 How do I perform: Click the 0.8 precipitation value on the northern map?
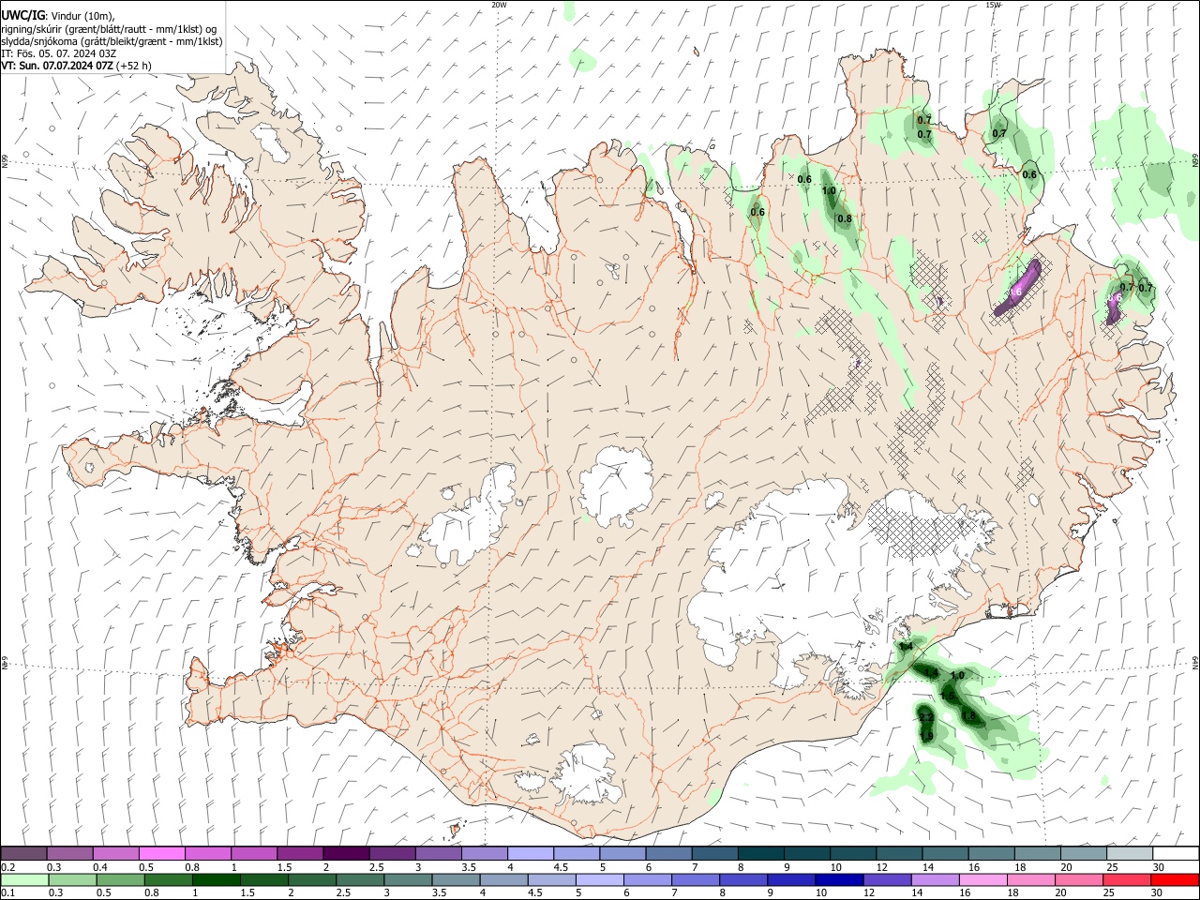pyautogui.click(x=844, y=218)
